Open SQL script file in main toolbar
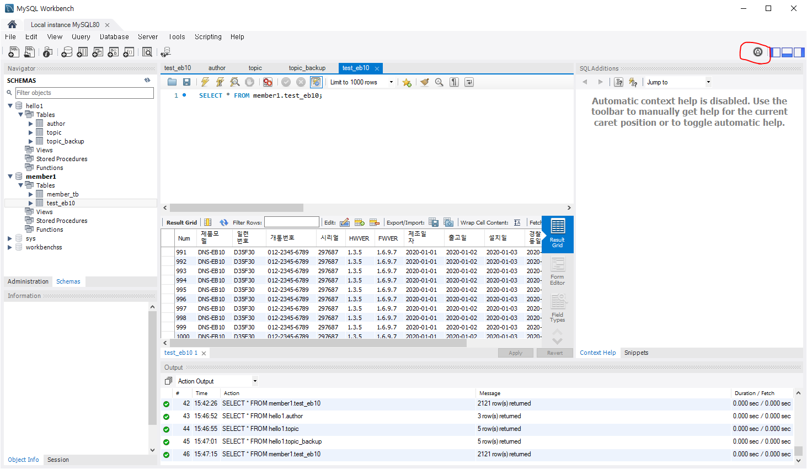Image resolution: width=807 pixels, height=469 pixels. pos(30,52)
